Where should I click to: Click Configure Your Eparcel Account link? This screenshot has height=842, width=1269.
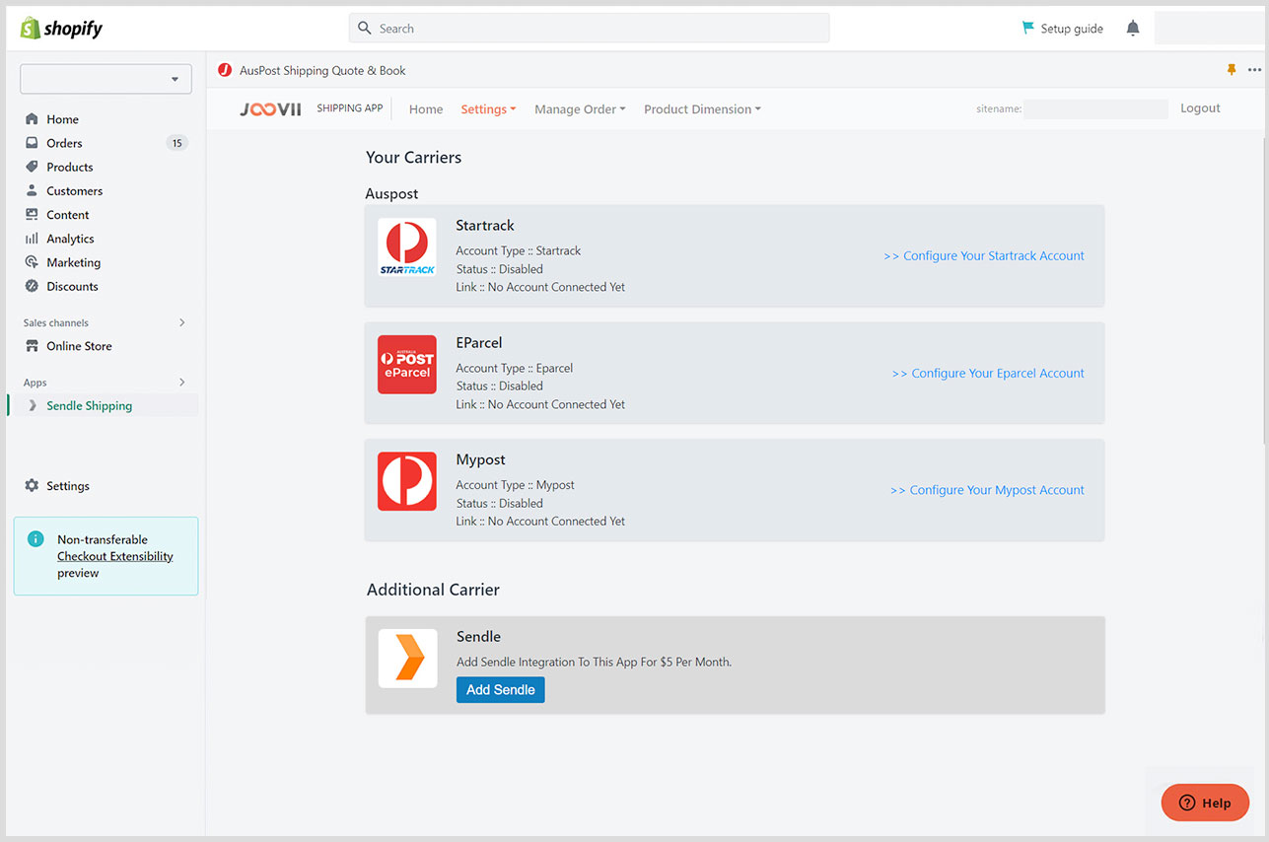point(987,373)
